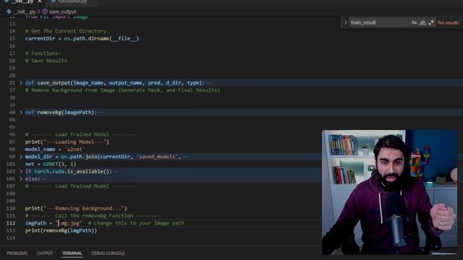Open the DEBUG CONSOLE panel tab
Viewport: 463px width, 260px height.
(108, 253)
